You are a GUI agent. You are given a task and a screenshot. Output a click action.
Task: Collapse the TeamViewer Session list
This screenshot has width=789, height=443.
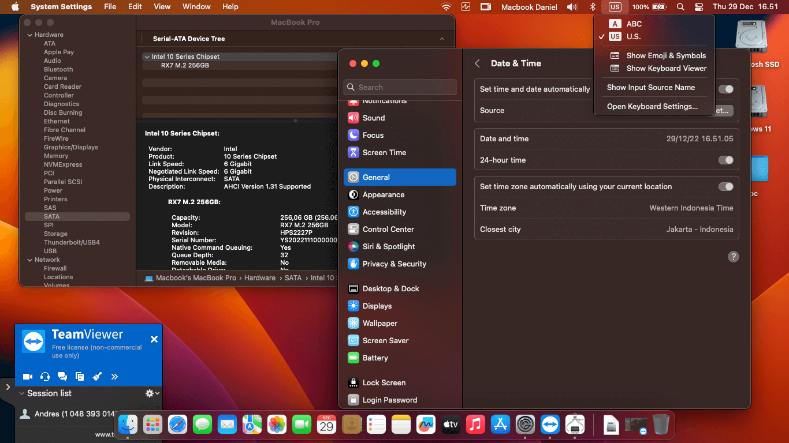pos(22,393)
